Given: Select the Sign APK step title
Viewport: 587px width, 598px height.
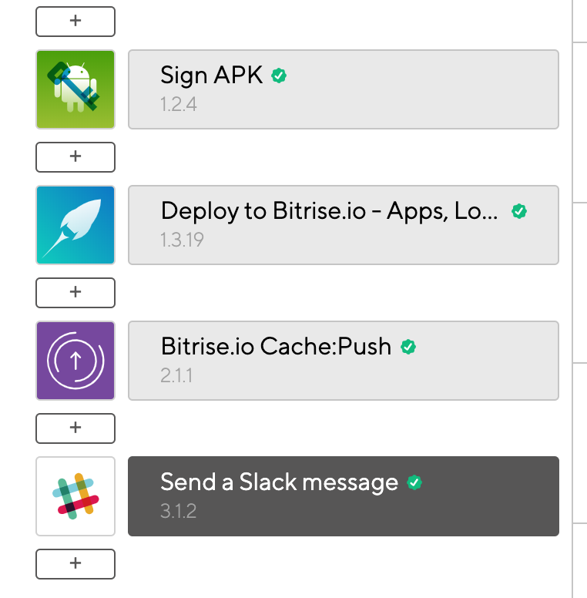Looking at the screenshot, I should tap(212, 76).
